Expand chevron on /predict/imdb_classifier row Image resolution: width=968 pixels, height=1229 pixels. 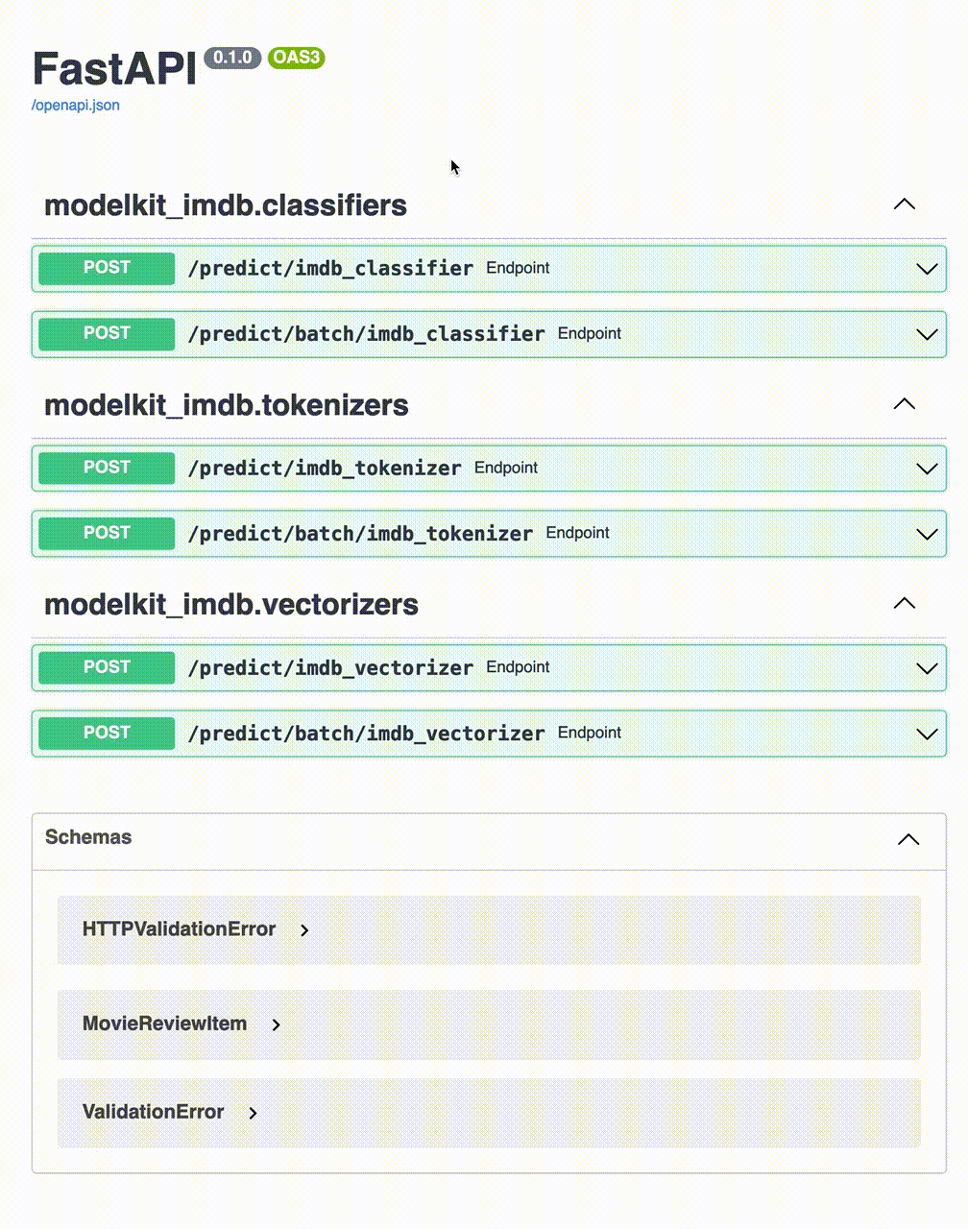pyautogui.click(x=927, y=269)
